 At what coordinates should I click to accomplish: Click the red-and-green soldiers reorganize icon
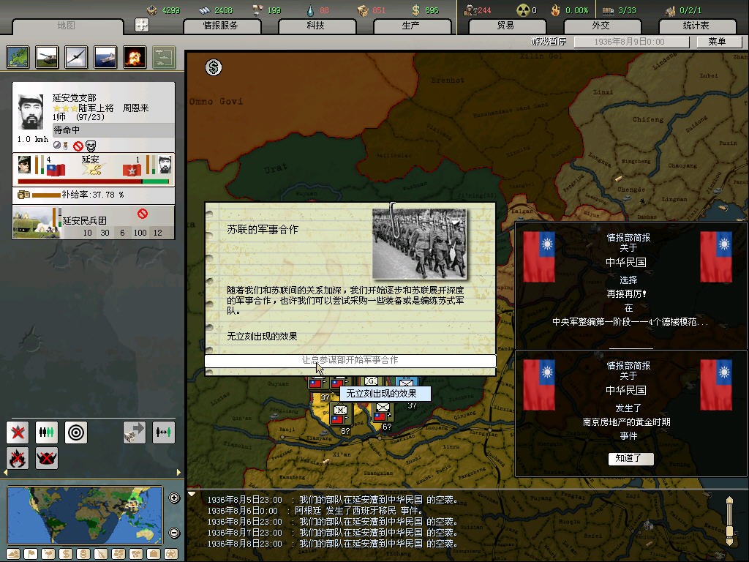pos(47,432)
